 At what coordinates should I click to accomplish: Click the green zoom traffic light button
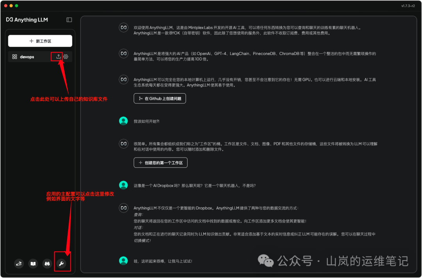coord(16,5)
